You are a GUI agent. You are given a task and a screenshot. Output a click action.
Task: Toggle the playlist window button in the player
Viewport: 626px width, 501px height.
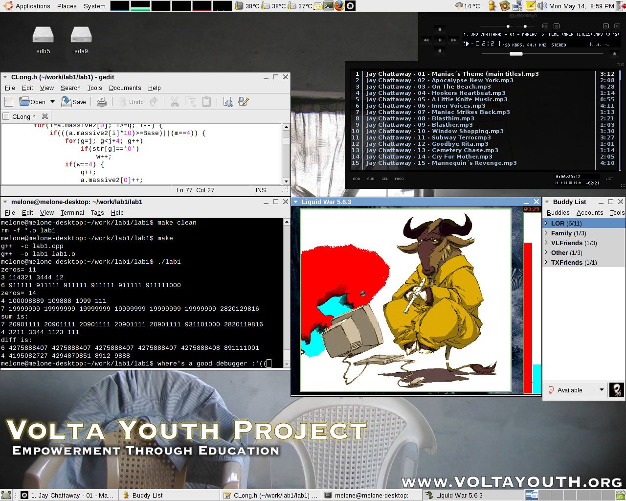point(556,26)
